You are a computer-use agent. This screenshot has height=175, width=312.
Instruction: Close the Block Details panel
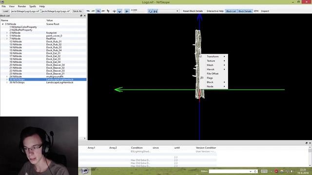pos(310,143)
